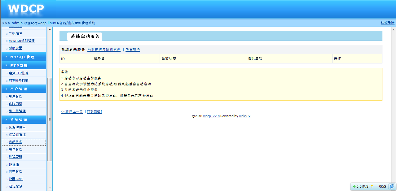Click the green download speed arrow
The width and height of the screenshot is (397, 191).
[x=354, y=186]
